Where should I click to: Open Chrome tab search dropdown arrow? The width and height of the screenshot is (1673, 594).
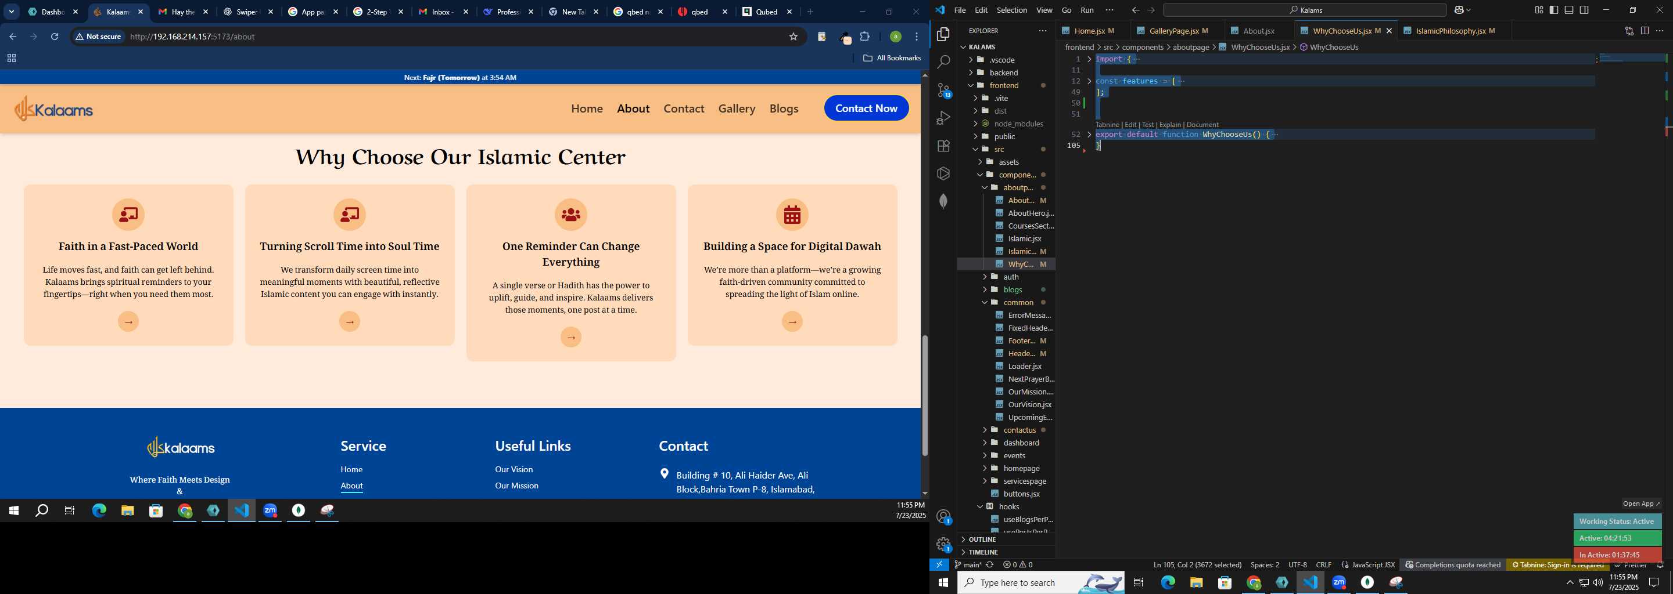coord(12,12)
